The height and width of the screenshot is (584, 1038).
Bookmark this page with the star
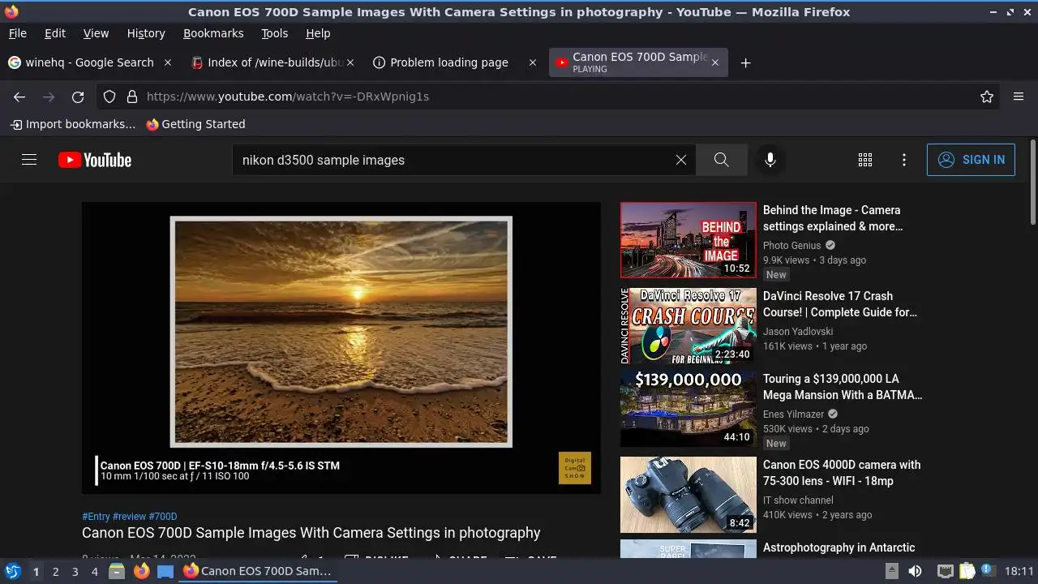click(987, 97)
